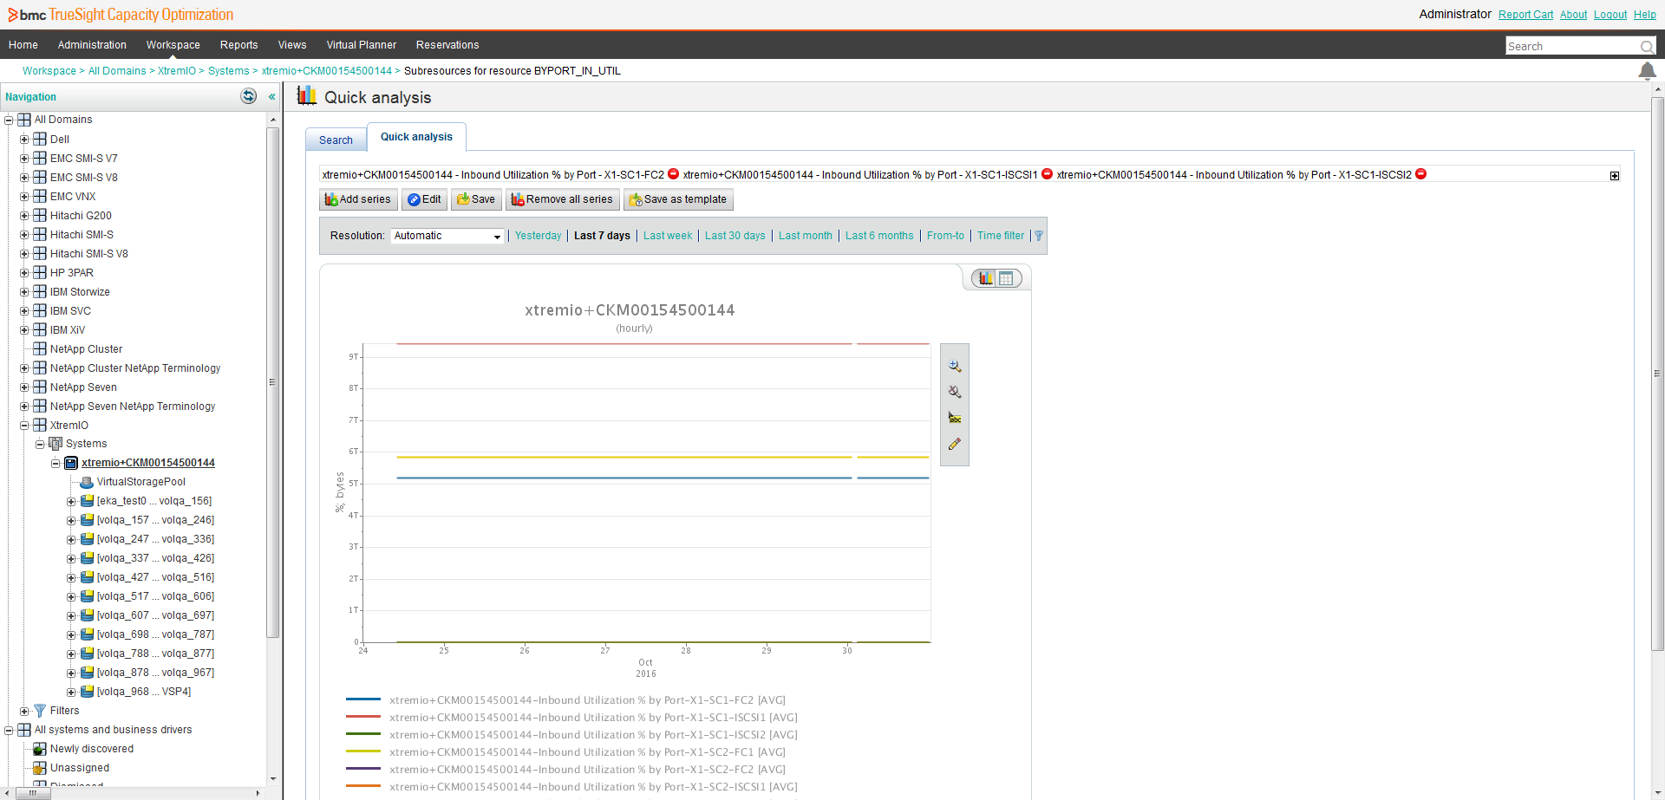Click the refresh navigation tree icon
The image size is (1665, 800).
point(249,96)
